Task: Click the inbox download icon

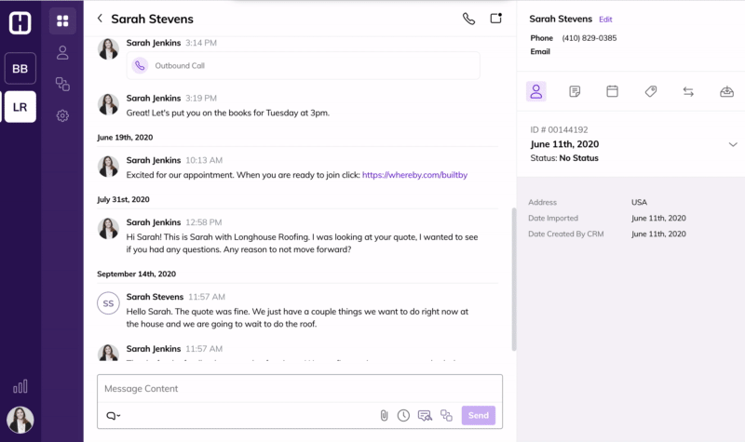Action: 726,91
